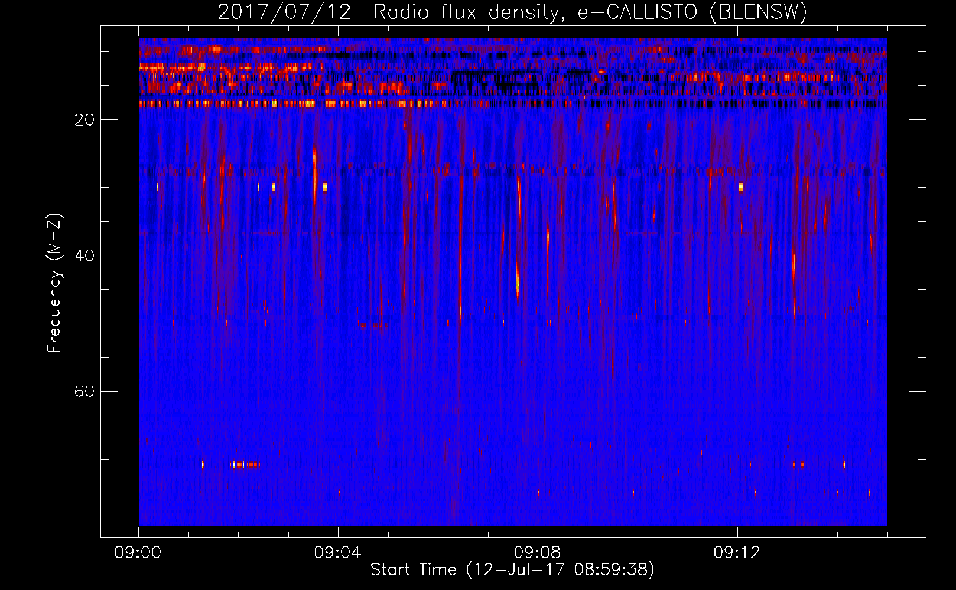Click the plot title with e-CALLISTO (BLENSW)
Viewport: 956px width, 590px height.
coord(512,12)
